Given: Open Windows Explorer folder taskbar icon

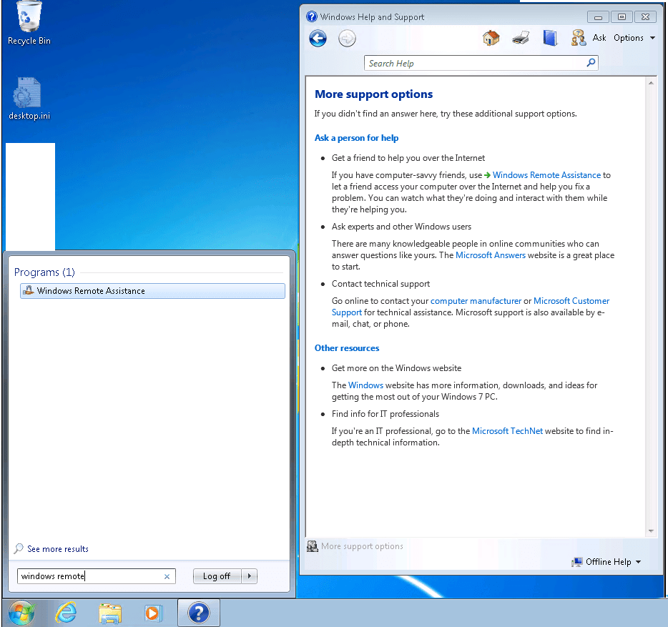Looking at the screenshot, I should click(x=110, y=614).
